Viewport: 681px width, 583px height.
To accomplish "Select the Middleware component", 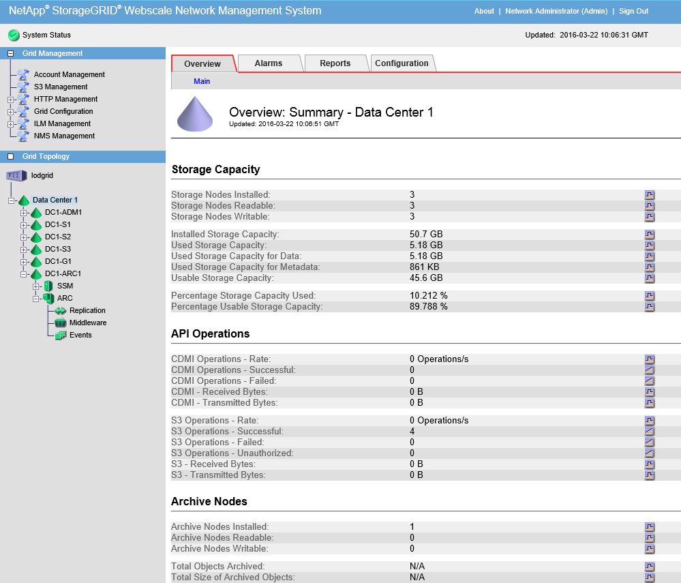I will (88, 323).
